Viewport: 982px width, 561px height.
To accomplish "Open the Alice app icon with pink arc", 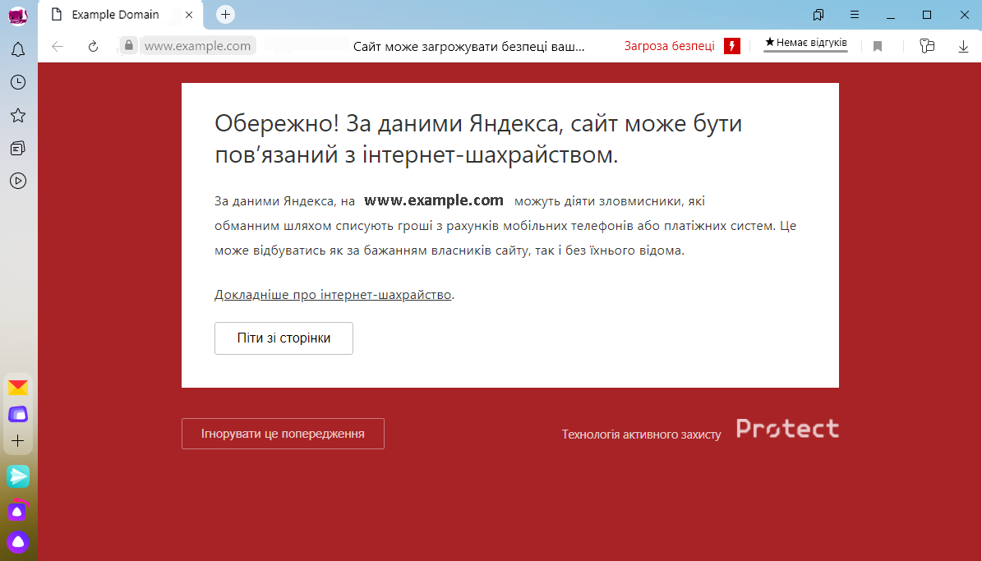I will (x=18, y=509).
